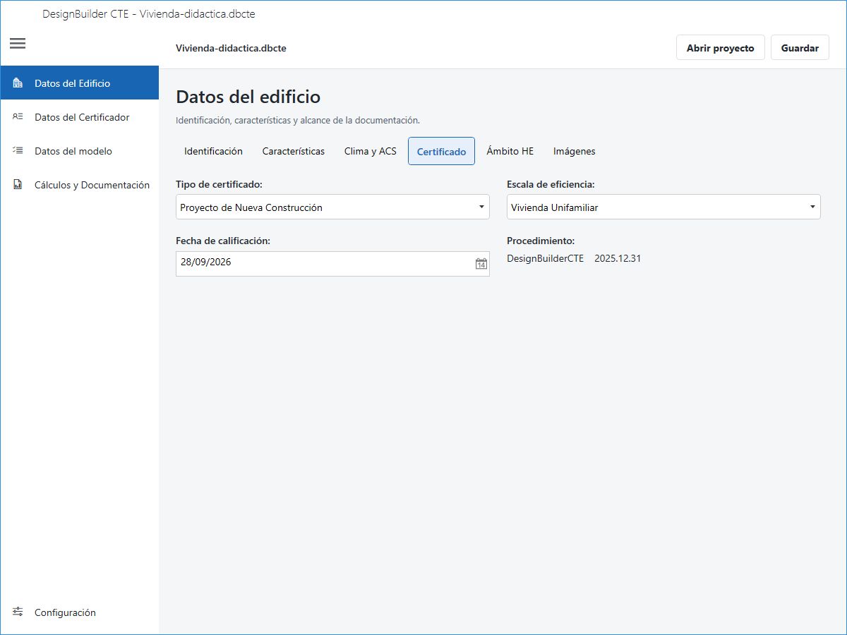Screen dimensions: 847x635
Task: Switch to the Imágenes tab
Action: point(575,151)
